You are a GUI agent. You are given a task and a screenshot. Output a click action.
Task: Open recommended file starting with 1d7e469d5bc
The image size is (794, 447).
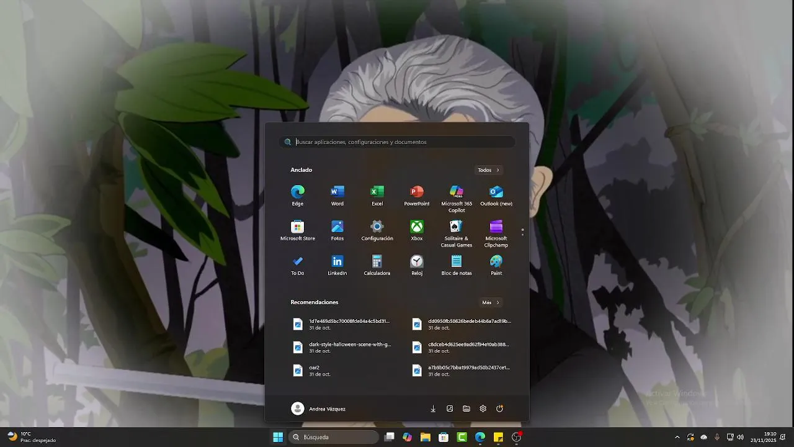[342, 324]
